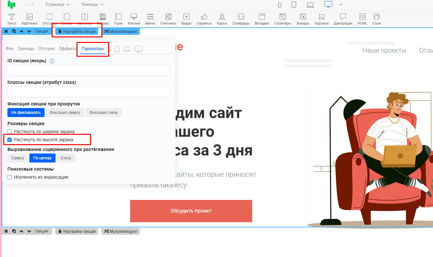
Task: Switch to tablet preview in top bar
Action: (294, 5)
